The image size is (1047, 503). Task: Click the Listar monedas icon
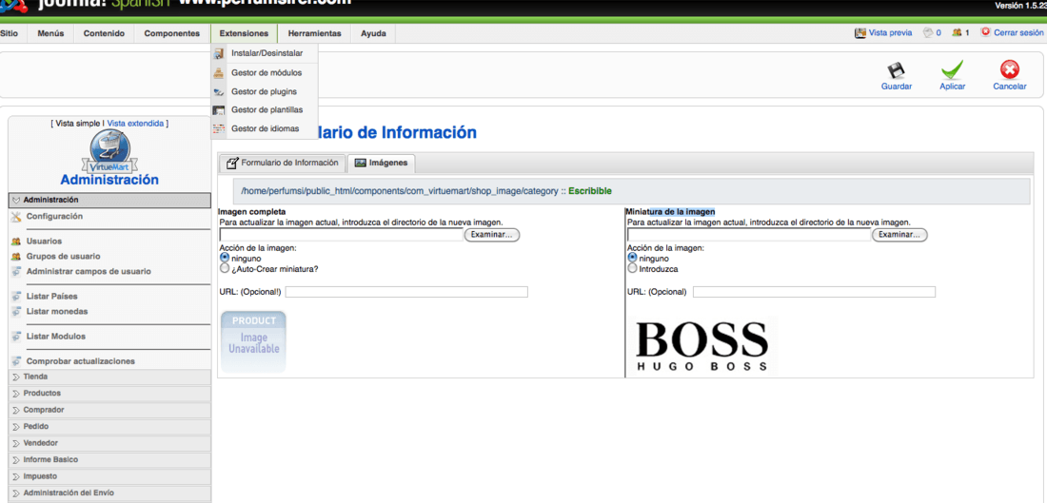click(x=16, y=312)
